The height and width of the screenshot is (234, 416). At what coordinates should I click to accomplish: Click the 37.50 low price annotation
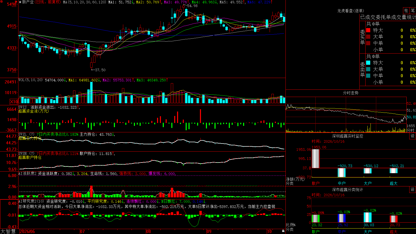tap(100, 70)
